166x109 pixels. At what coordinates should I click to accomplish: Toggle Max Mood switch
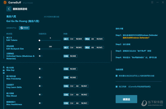[x=41, y=95]
